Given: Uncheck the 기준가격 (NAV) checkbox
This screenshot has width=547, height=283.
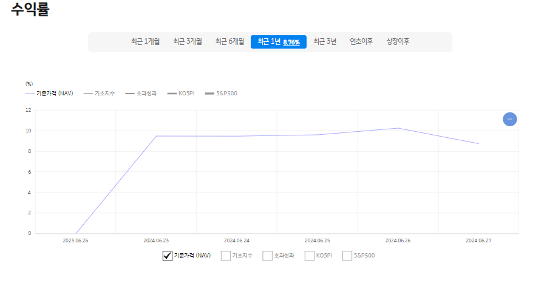Looking at the screenshot, I should click(168, 256).
